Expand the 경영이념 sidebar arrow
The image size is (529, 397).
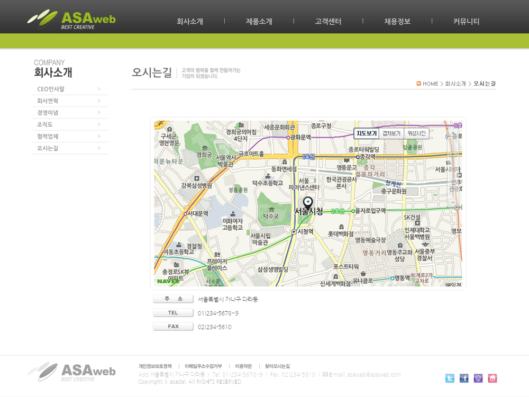(x=99, y=113)
